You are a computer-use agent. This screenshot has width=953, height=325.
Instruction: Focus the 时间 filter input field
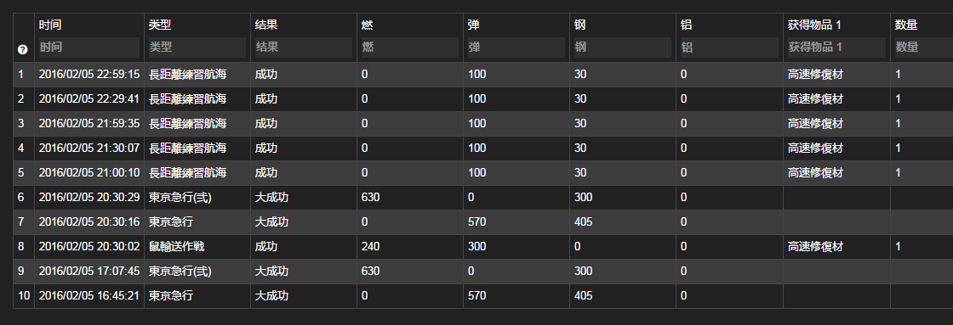click(x=89, y=48)
